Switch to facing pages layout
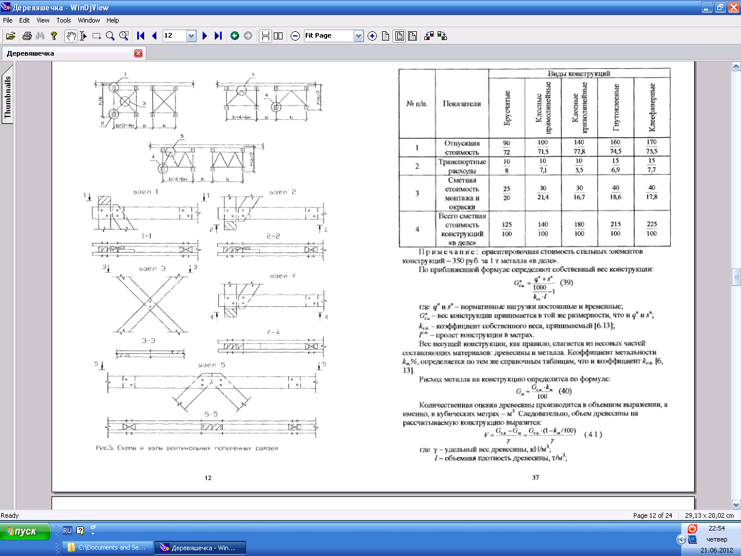 [278, 36]
